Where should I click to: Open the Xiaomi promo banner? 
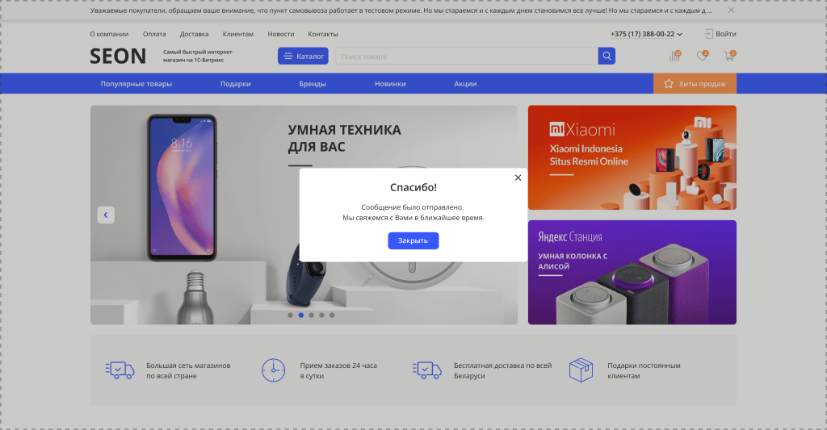click(x=632, y=157)
